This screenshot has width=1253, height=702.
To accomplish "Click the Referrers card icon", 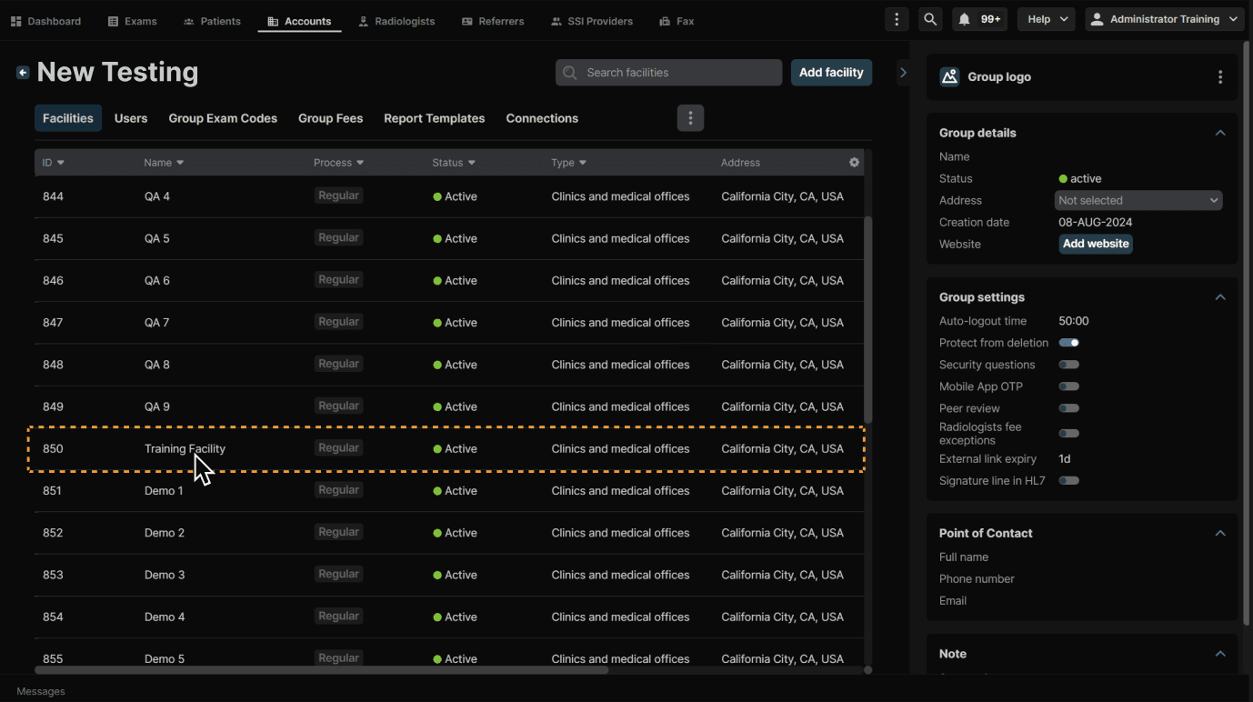I will (467, 21).
